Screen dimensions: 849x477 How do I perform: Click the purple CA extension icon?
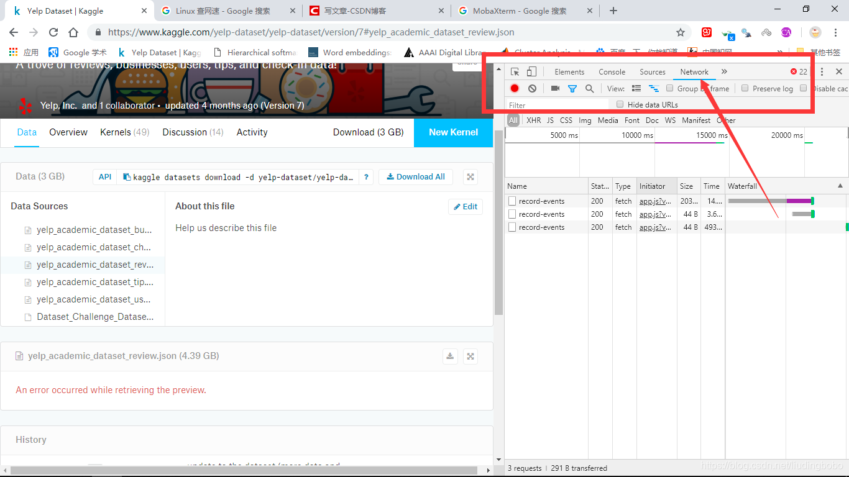click(786, 32)
